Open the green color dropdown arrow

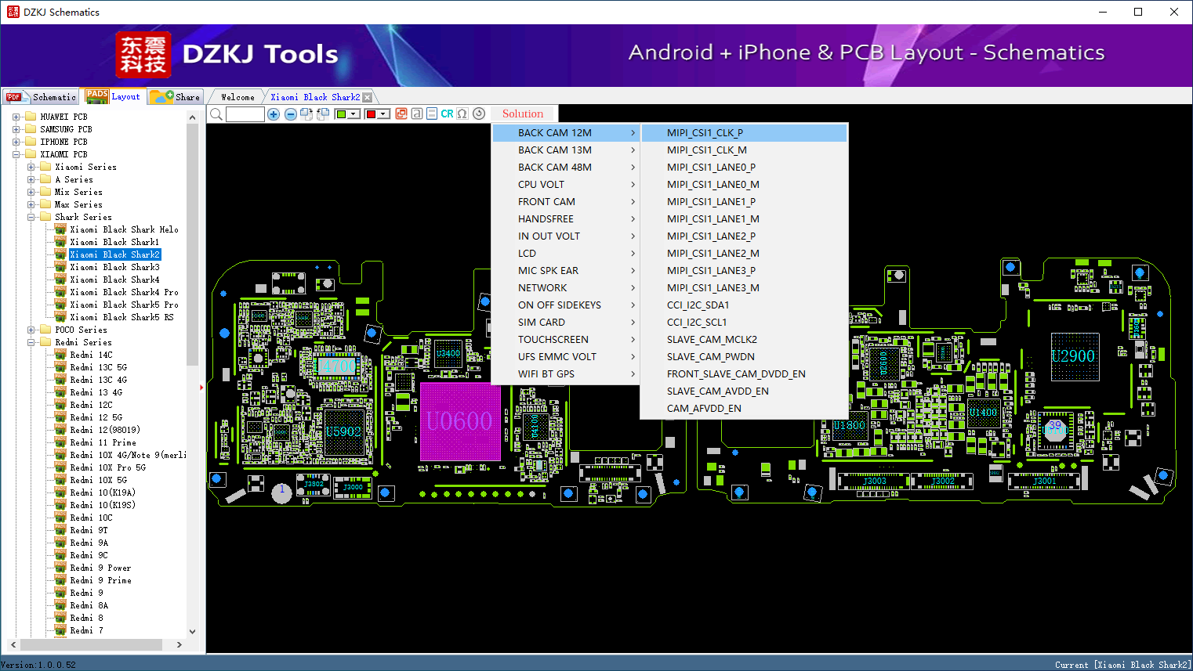pyautogui.click(x=354, y=114)
